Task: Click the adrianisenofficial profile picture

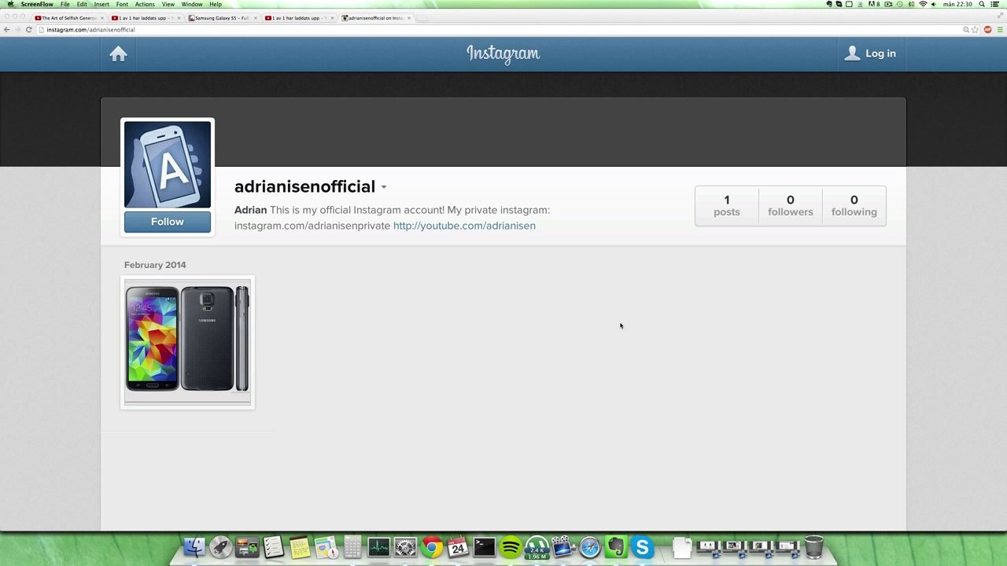Action: (x=168, y=165)
